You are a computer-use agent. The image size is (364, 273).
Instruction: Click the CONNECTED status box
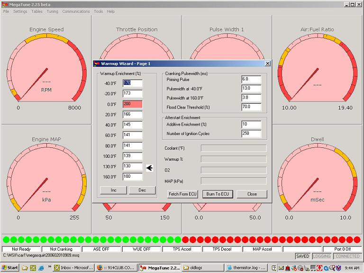coord(347,256)
